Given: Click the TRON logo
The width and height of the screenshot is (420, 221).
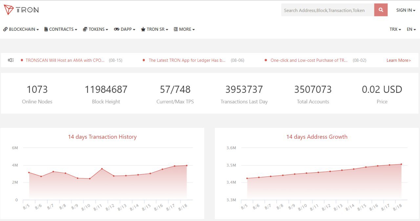Looking at the screenshot, I should [21, 10].
